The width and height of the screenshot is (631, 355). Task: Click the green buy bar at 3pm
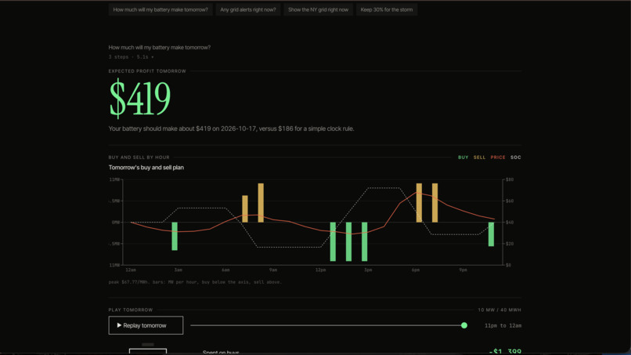tap(364, 241)
